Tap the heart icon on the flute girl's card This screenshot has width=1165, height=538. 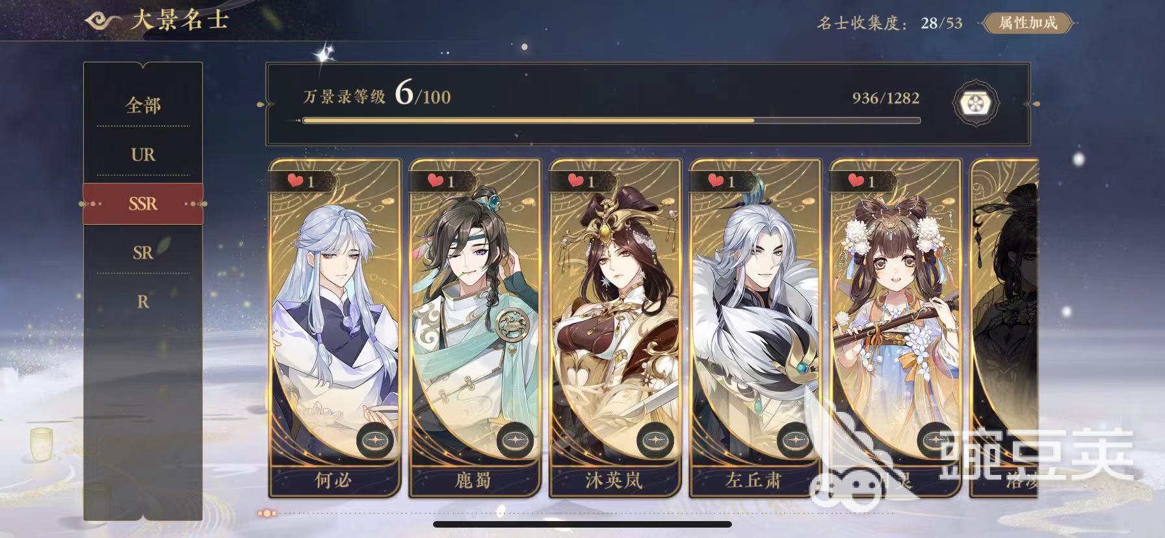(856, 181)
